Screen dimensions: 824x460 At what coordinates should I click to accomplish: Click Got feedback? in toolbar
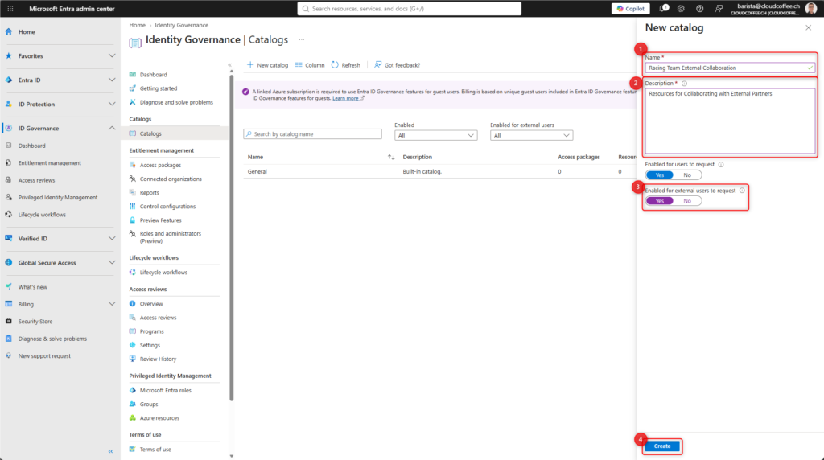click(398, 65)
